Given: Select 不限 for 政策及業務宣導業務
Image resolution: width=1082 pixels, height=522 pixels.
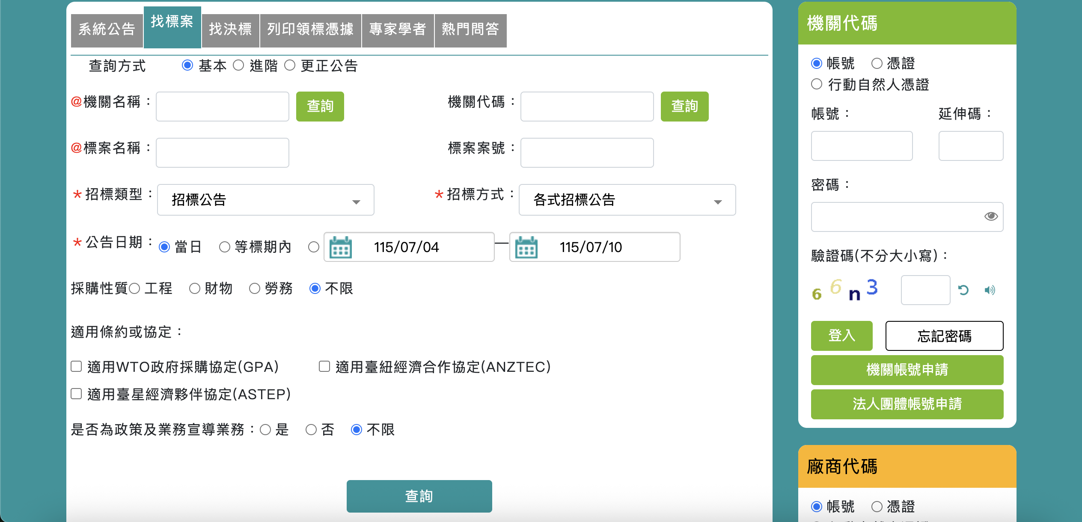Looking at the screenshot, I should pos(357,430).
